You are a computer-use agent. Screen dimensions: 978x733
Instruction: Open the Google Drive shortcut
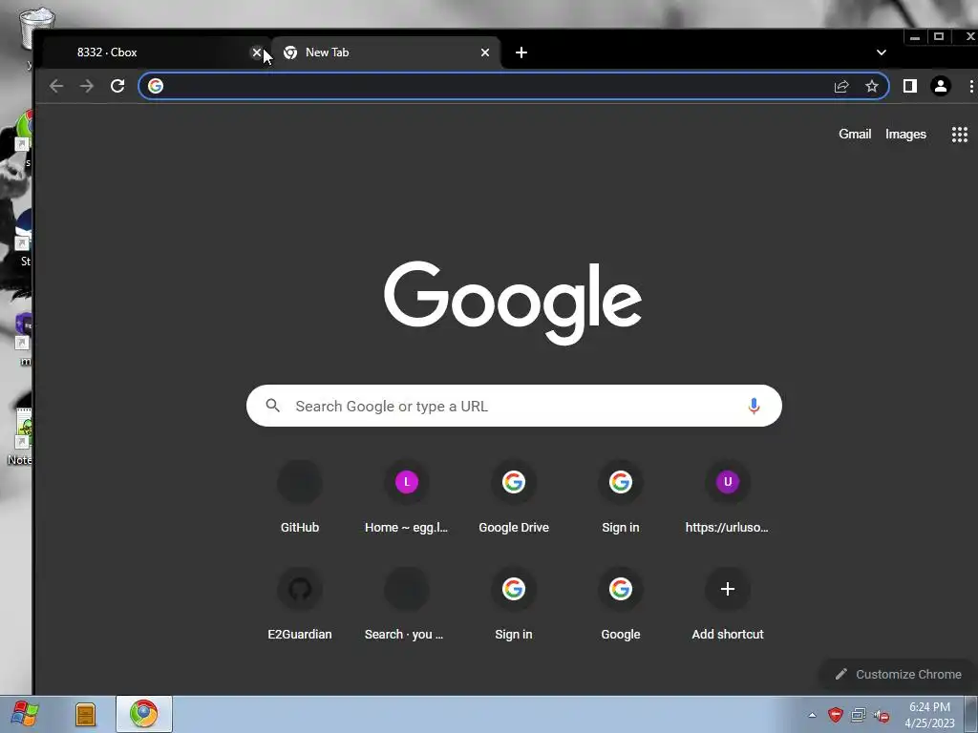514,498
